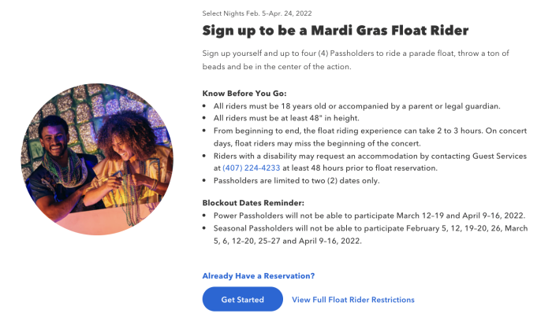Click the Select Nights Feb. 5-Apr. 24 text
This screenshot has width=552, height=321.
point(257,13)
